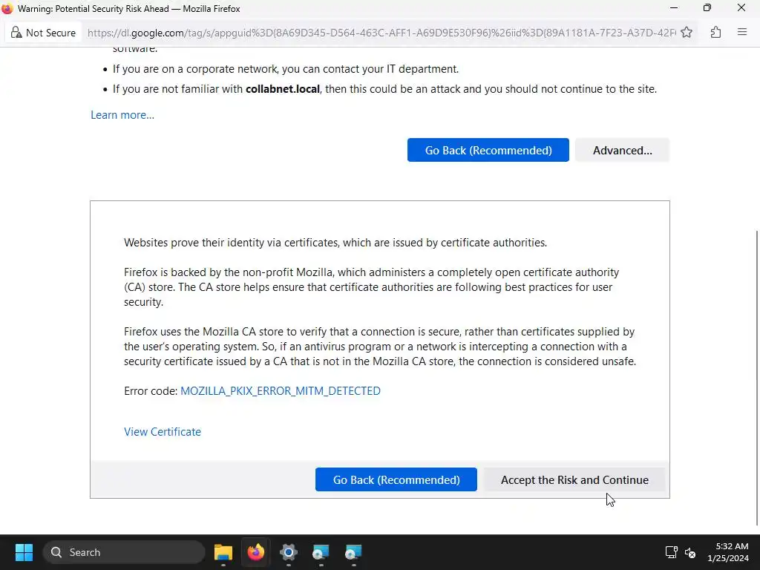Open the Firefox application menu

[742, 33]
